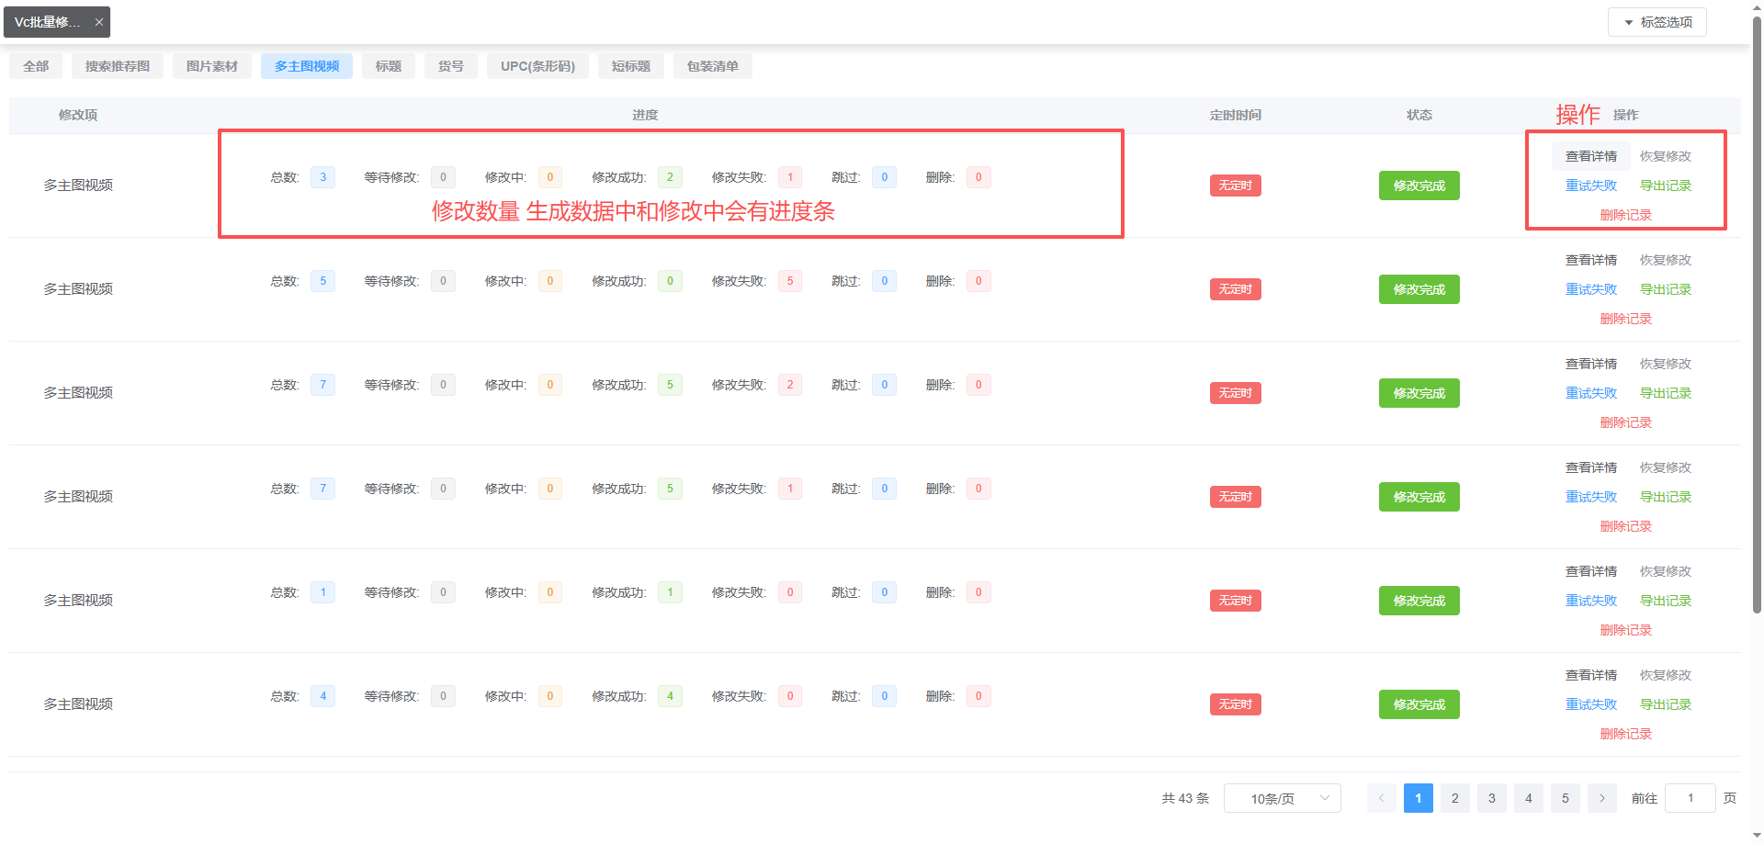Click 删除记录 in the fourth row
This screenshot has height=844, width=1764.
click(1625, 526)
